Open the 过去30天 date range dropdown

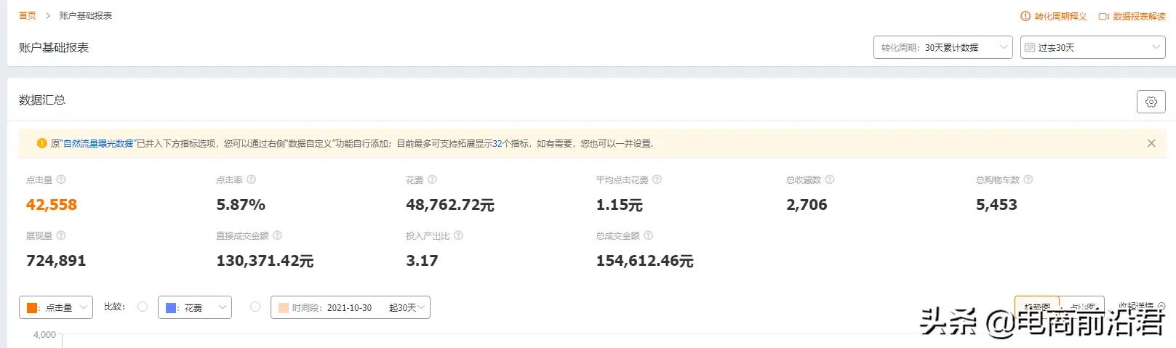click(1092, 47)
